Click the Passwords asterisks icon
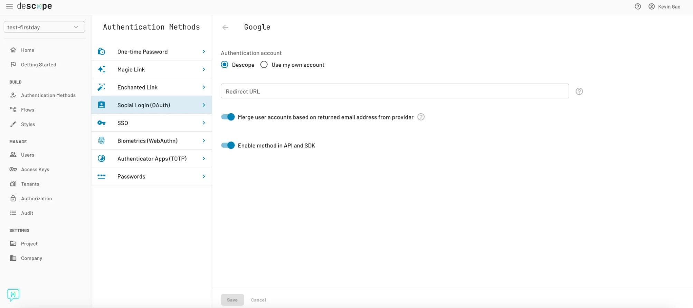The width and height of the screenshot is (693, 308). pyautogui.click(x=101, y=176)
